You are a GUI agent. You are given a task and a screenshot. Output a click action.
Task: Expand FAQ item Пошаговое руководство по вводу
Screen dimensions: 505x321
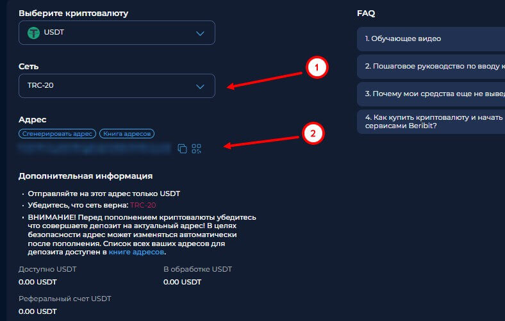pos(431,66)
